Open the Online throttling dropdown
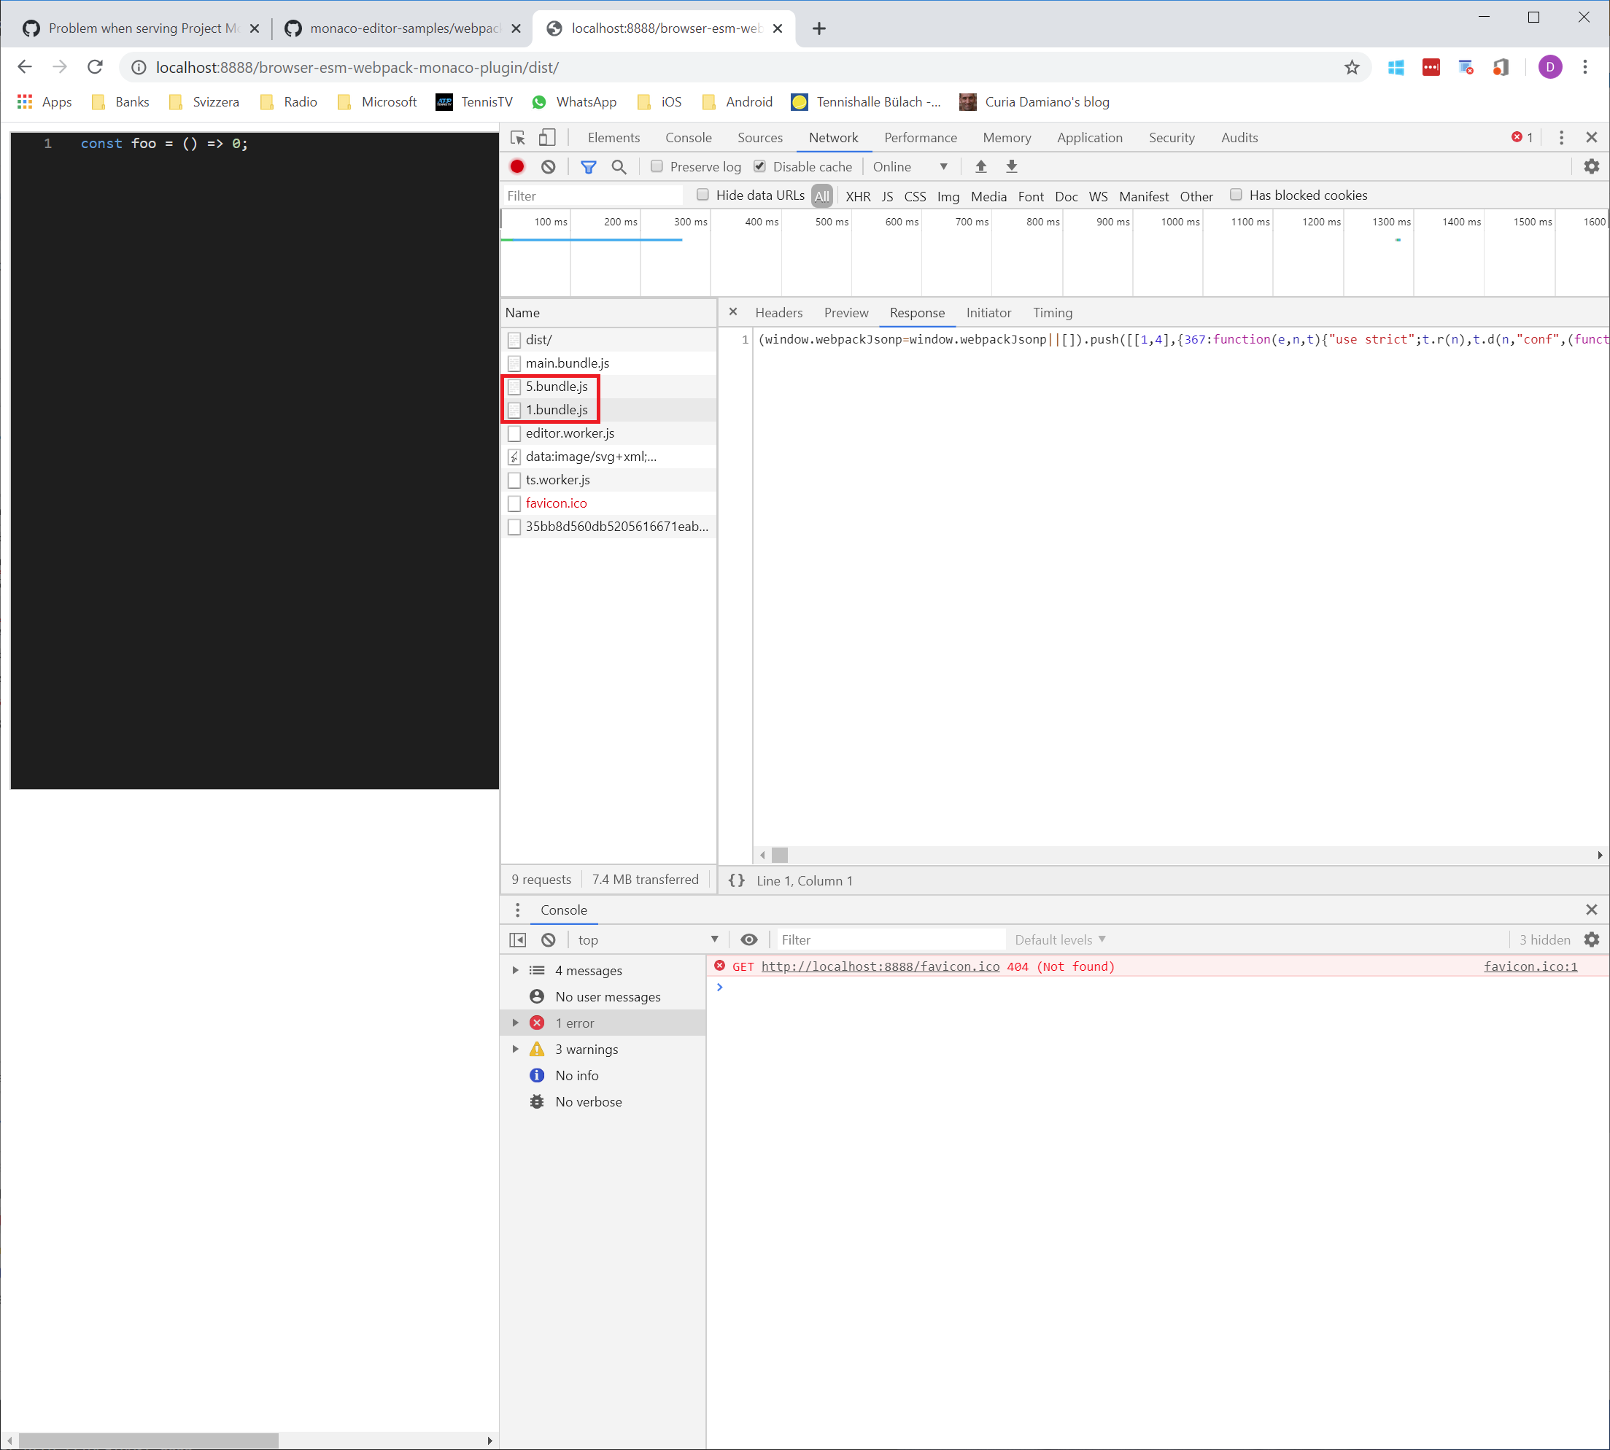 [910, 166]
